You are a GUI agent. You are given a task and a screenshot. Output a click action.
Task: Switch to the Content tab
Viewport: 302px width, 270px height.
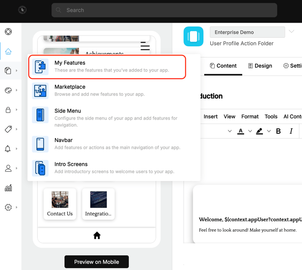pos(223,66)
